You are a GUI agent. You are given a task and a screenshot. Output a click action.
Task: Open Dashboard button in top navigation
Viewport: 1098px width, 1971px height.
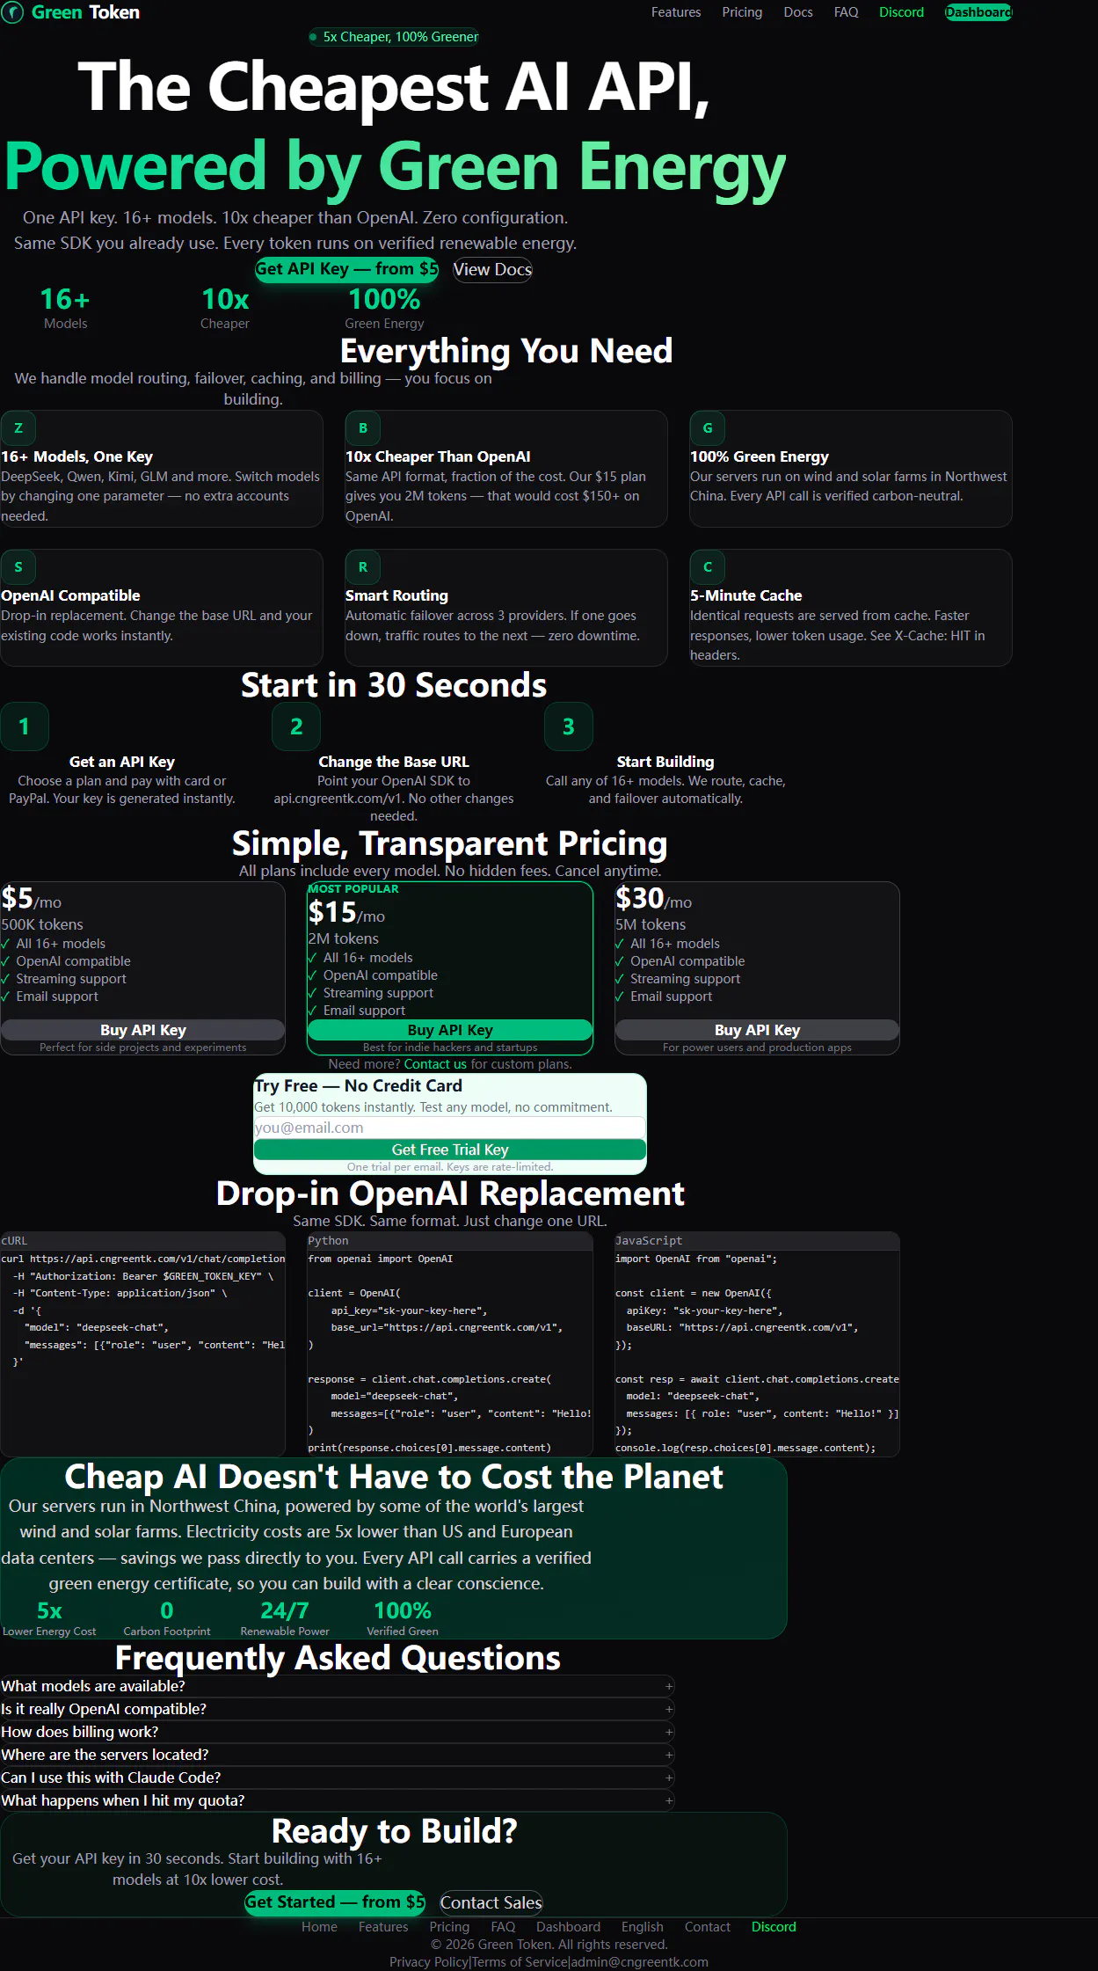point(978,12)
